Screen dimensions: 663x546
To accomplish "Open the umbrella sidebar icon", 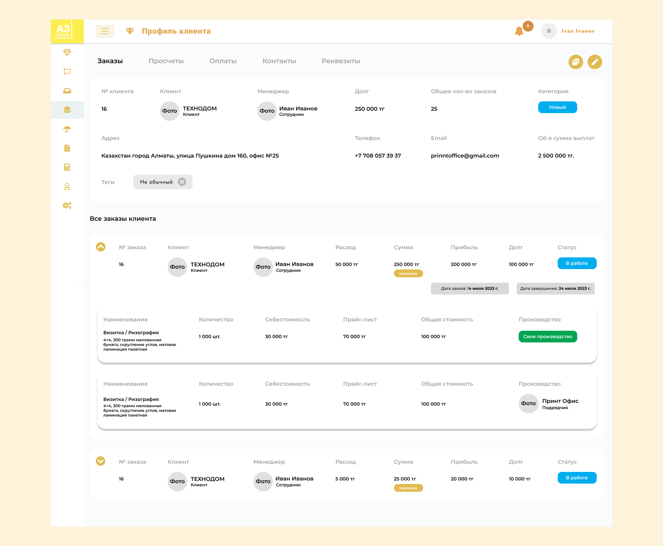I will point(67,129).
